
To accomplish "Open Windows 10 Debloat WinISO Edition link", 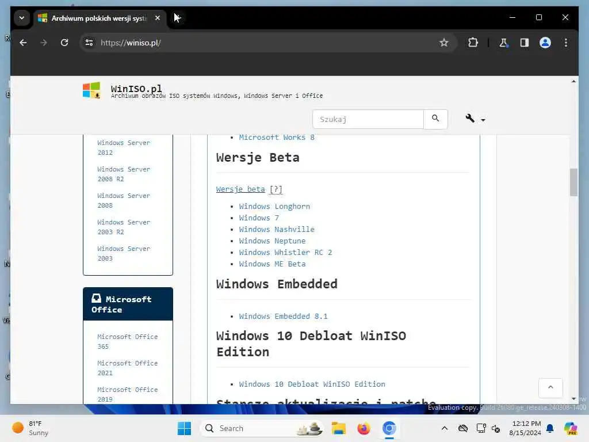I will click(x=312, y=384).
